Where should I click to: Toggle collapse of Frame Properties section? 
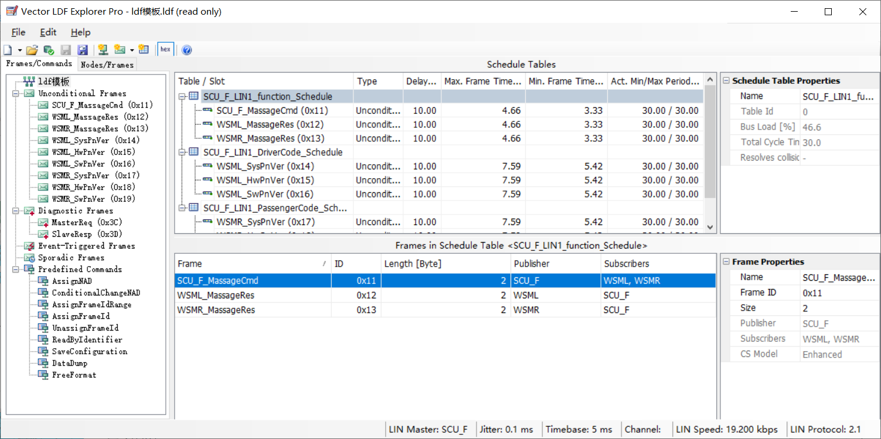728,261
